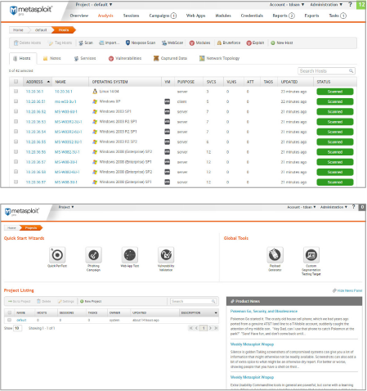Image resolution: width=367 pixels, height=391 pixels.
Task: Click the Import icon in hosts toolbar
Action: tap(101, 43)
